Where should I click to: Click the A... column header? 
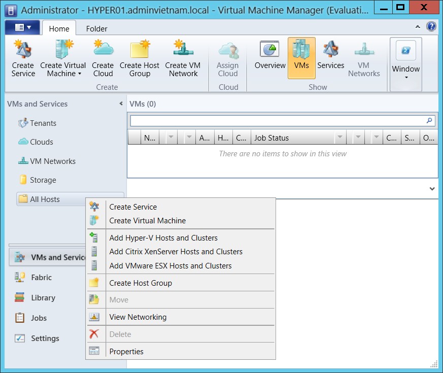coord(205,138)
